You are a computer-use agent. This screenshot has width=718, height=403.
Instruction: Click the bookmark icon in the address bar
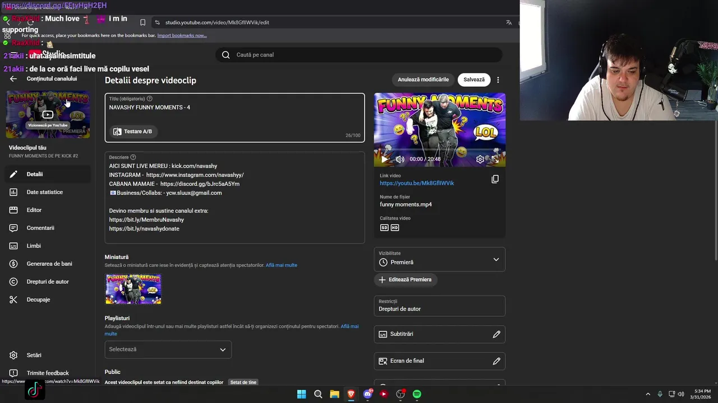pos(142,22)
